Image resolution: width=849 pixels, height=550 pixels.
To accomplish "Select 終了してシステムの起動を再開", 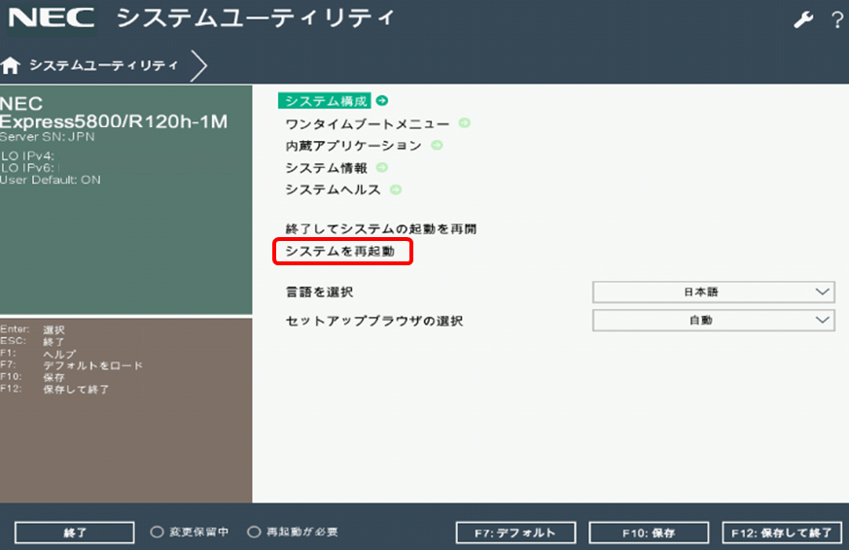I will pos(380,228).
